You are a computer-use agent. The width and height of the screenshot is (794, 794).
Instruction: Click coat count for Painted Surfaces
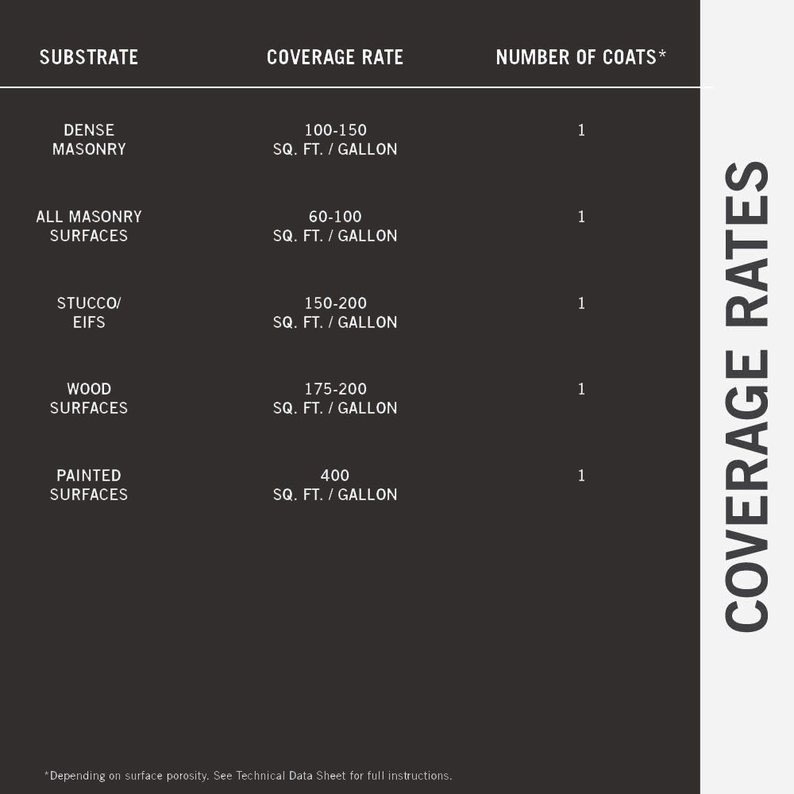tap(581, 476)
